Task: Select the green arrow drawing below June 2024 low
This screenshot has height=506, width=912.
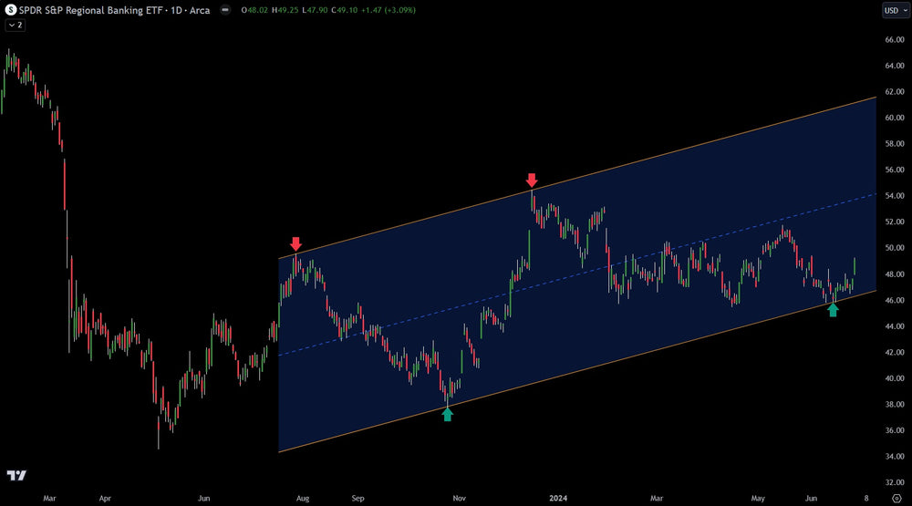Action: pyautogui.click(x=833, y=310)
